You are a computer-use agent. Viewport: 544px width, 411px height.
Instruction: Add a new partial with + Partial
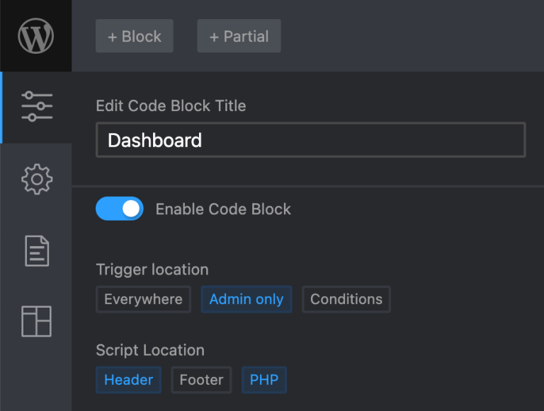[x=239, y=36]
